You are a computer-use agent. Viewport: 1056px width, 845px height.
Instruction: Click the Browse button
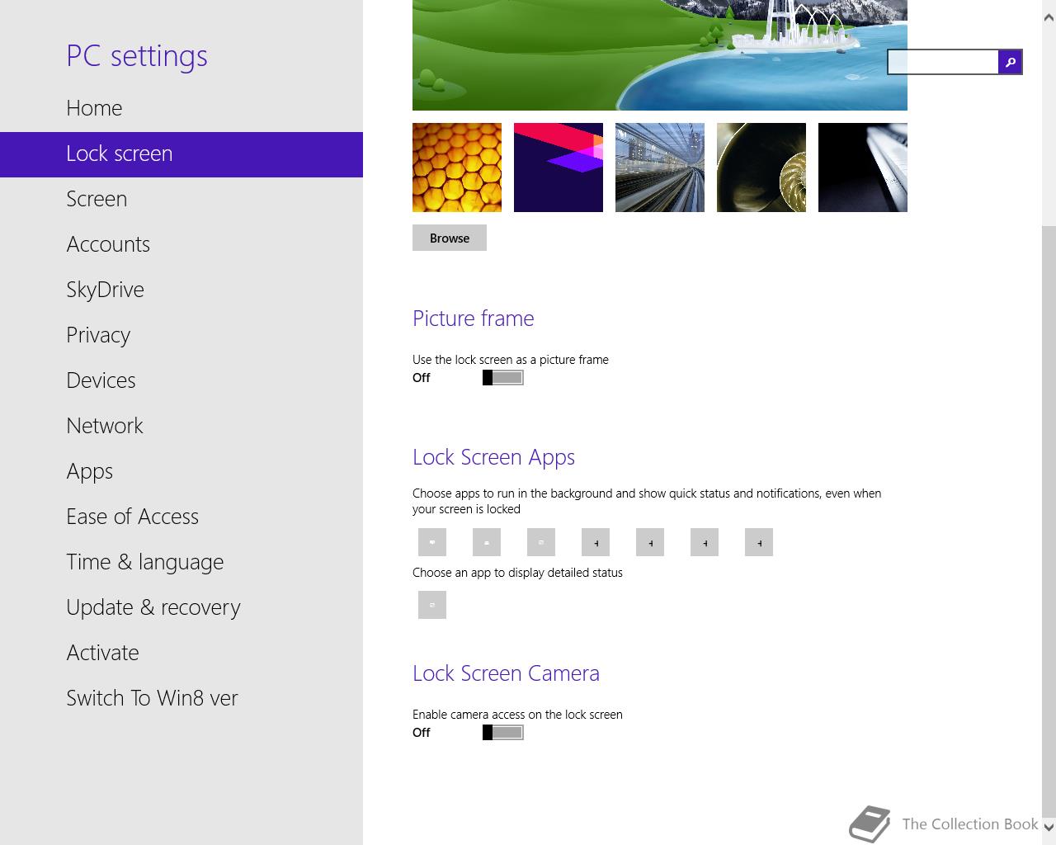(450, 238)
